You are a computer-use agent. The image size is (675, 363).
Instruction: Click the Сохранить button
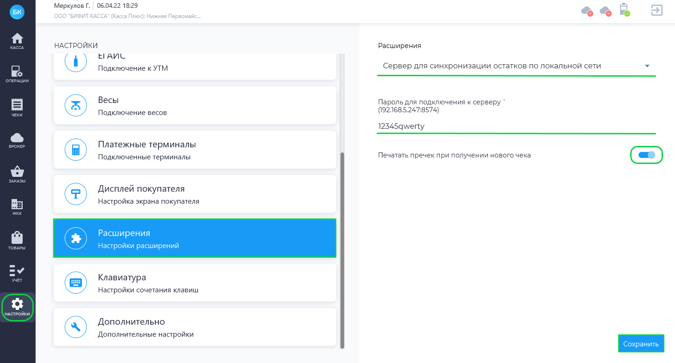pyautogui.click(x=641, y=344)
